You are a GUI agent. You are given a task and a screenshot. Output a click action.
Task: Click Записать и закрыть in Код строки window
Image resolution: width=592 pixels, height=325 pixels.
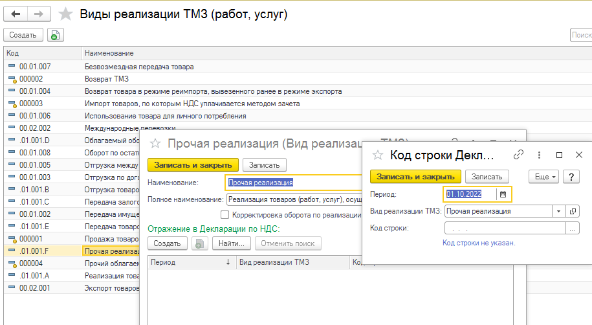415,177
